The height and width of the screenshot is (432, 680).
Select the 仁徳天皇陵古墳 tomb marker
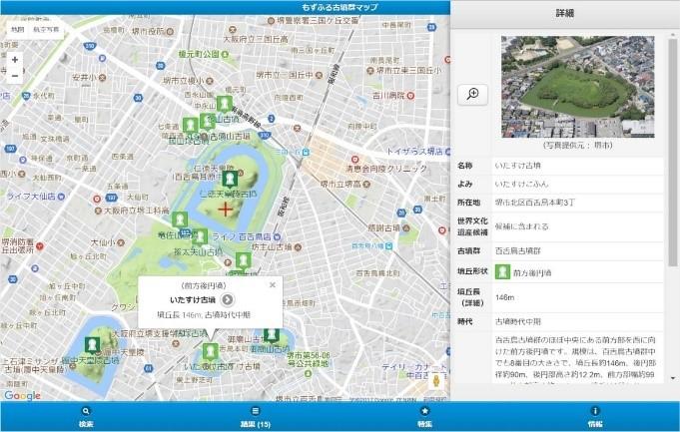point(229,179)
